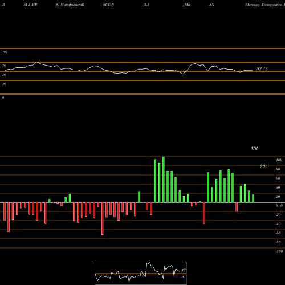
Task: Click the bar chart axis label 60
Action: (278, 178)
